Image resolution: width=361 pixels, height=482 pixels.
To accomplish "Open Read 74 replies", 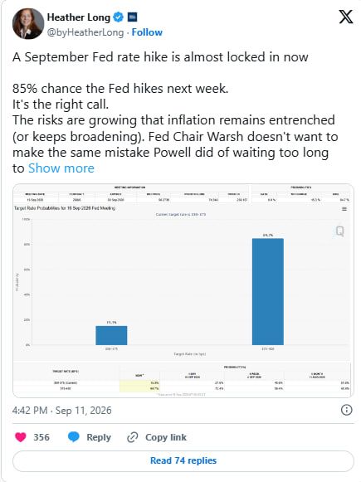I will 183,460.
